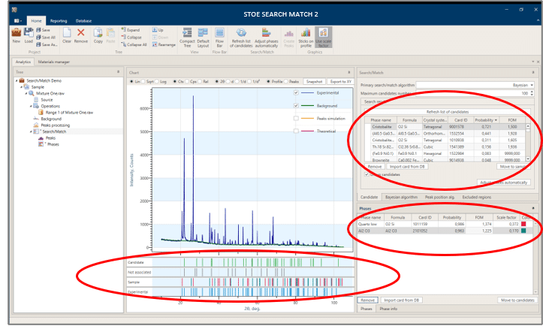Click Refresh list of candidates button
This screenshot has width=543, height=329.
tap(448, 112)
